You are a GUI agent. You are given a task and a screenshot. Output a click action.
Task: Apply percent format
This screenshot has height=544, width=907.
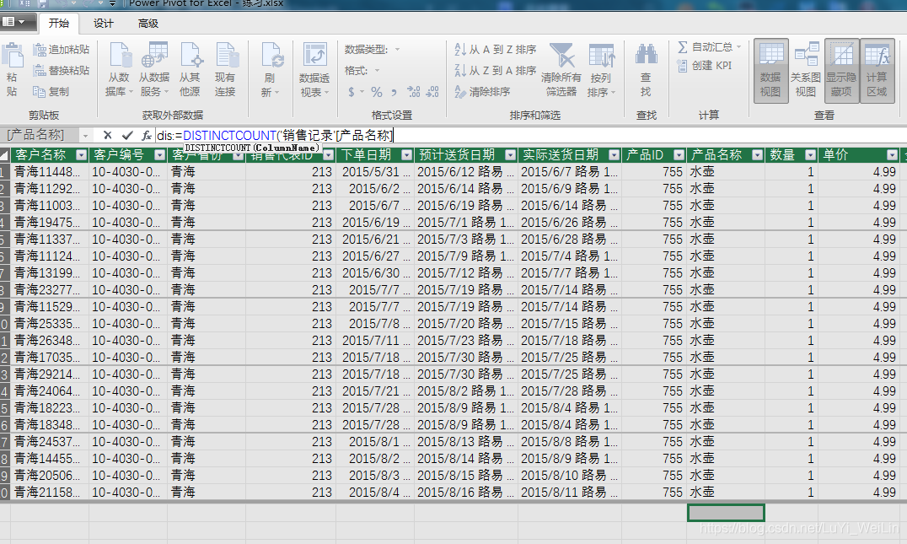[377, 92]
